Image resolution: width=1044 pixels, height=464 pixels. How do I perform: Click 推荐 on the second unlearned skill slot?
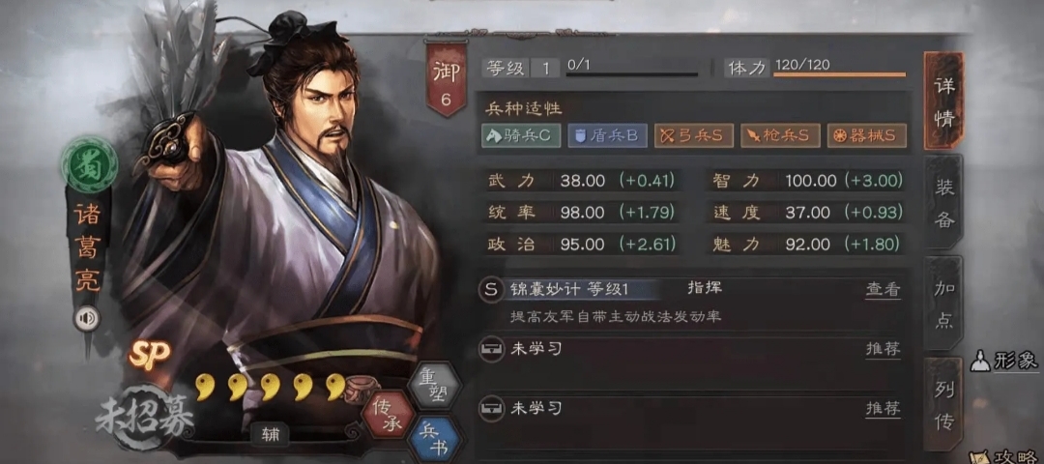884,408
